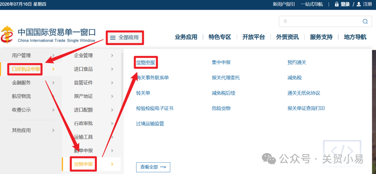Viewport: 376px width, 174px height.
Task: Expand the chevron next to 口岸执法申报
Action: 53,69
